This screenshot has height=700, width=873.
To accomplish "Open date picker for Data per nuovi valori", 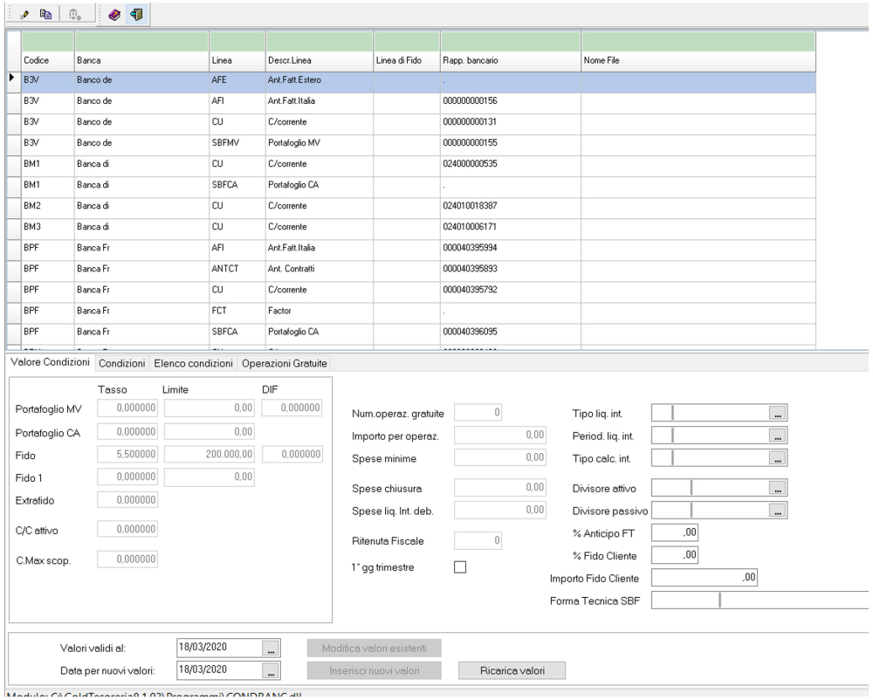I will tap(271, 669).
